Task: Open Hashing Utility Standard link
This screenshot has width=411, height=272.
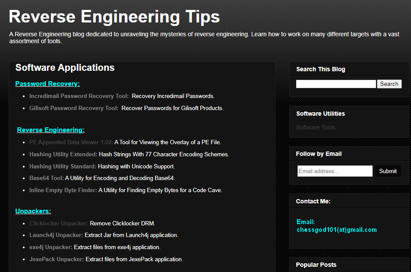Action: pyautogui.click(x=63, y=166)
